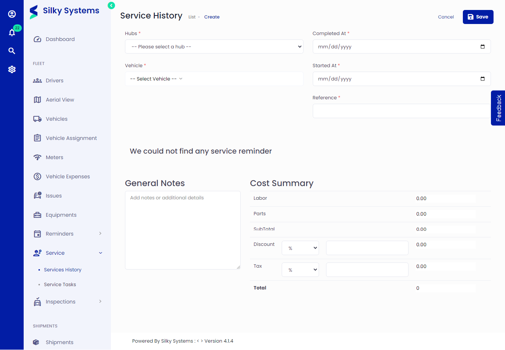Open the Select Vehicle dropdown
The width and height of the screenshot is (505, 350).
[x=214, y=79]
